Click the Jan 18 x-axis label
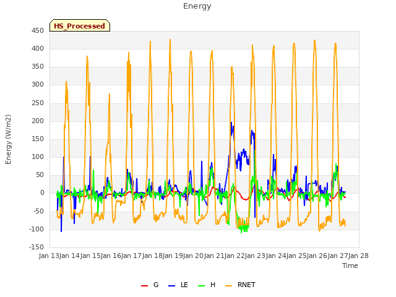 pos(152,256)
